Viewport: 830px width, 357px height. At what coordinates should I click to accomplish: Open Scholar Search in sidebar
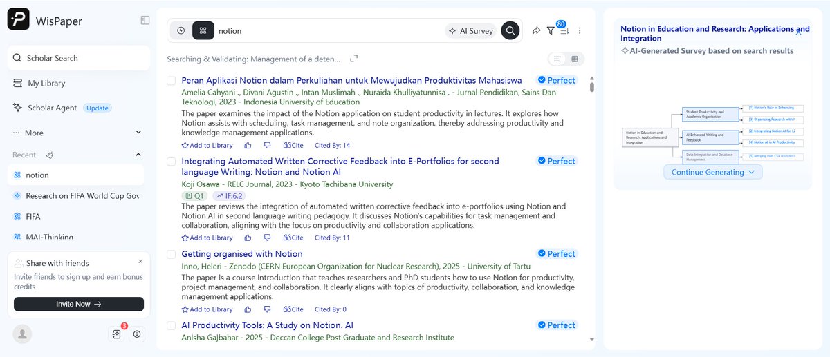click(78, 58)
